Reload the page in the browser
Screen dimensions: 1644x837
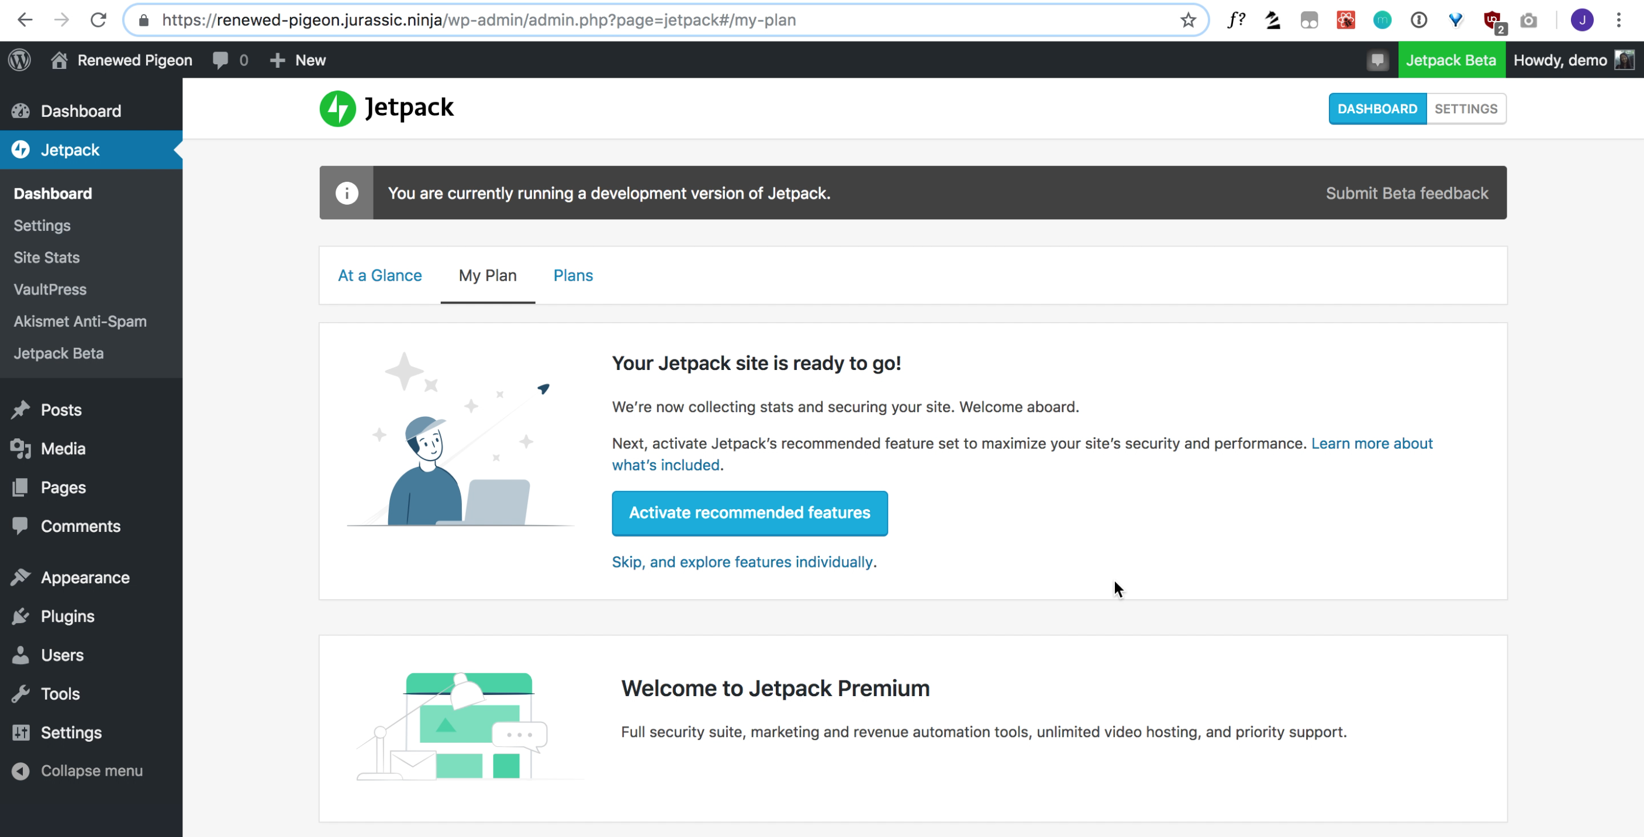pyautogui.click(x=98, y=20)
